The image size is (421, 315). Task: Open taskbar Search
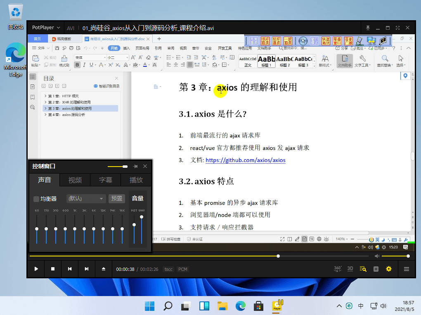(x=168, y=306)
